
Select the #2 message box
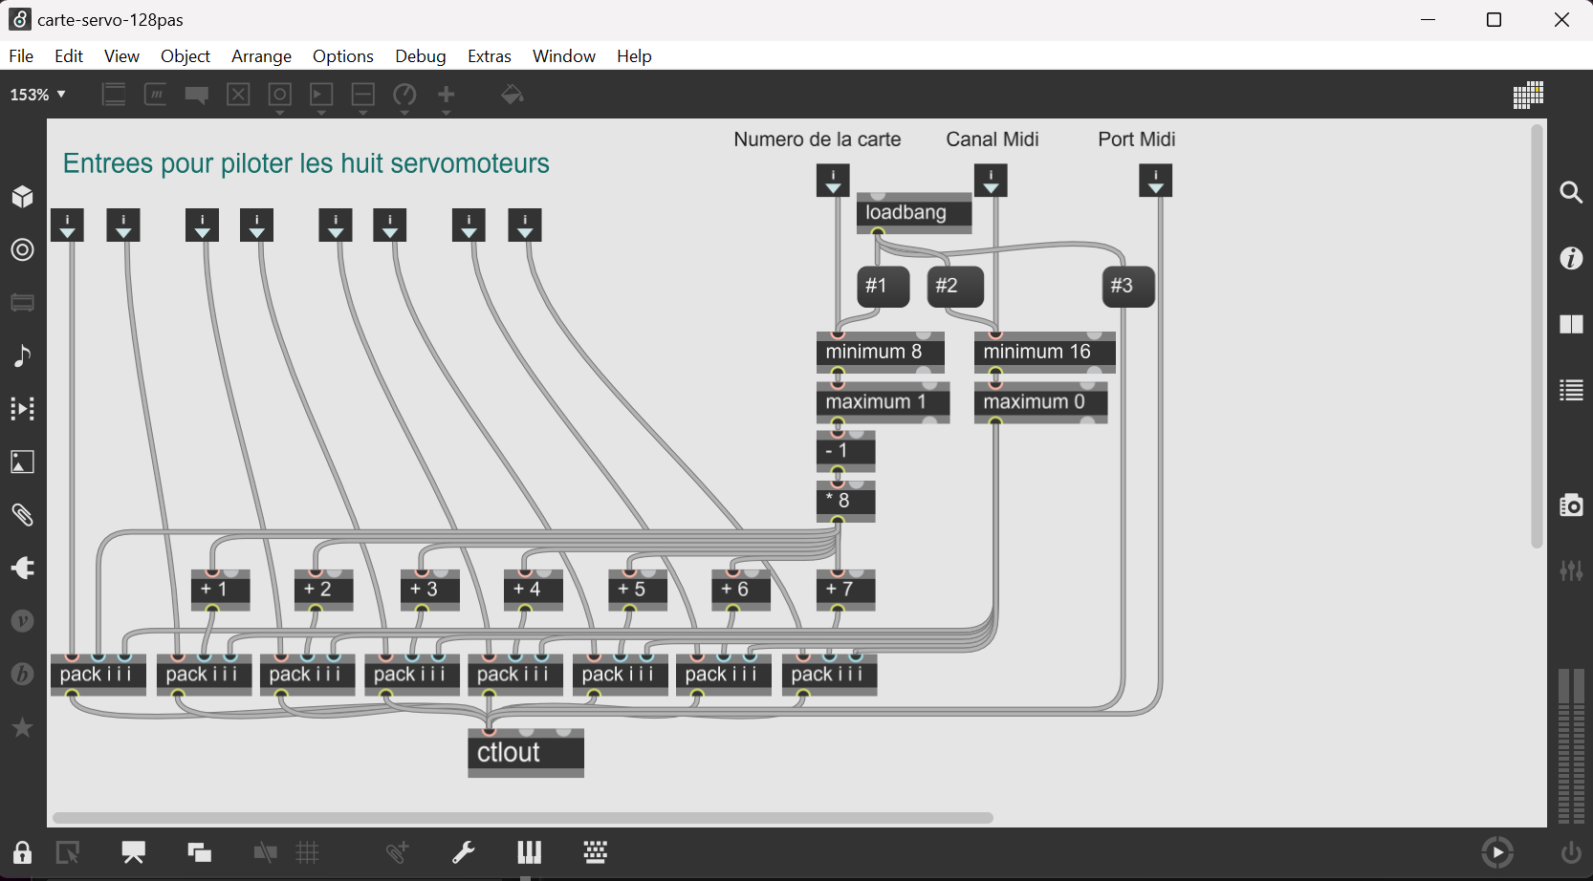[955, 286]
